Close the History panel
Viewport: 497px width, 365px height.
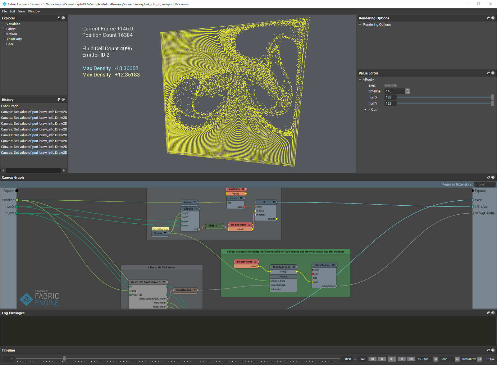pyautogui.click(x=63, y=99)
